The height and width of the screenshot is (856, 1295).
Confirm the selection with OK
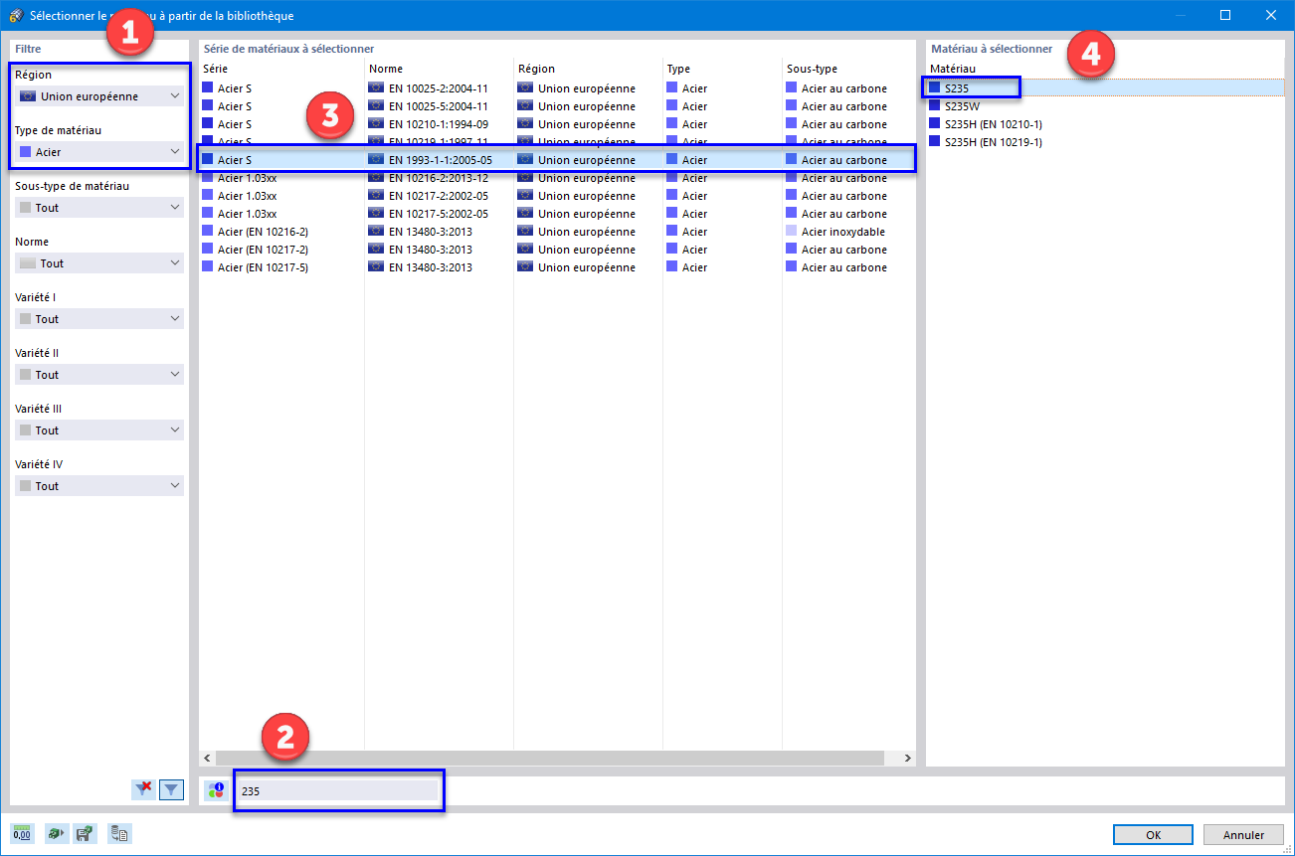1153,835
